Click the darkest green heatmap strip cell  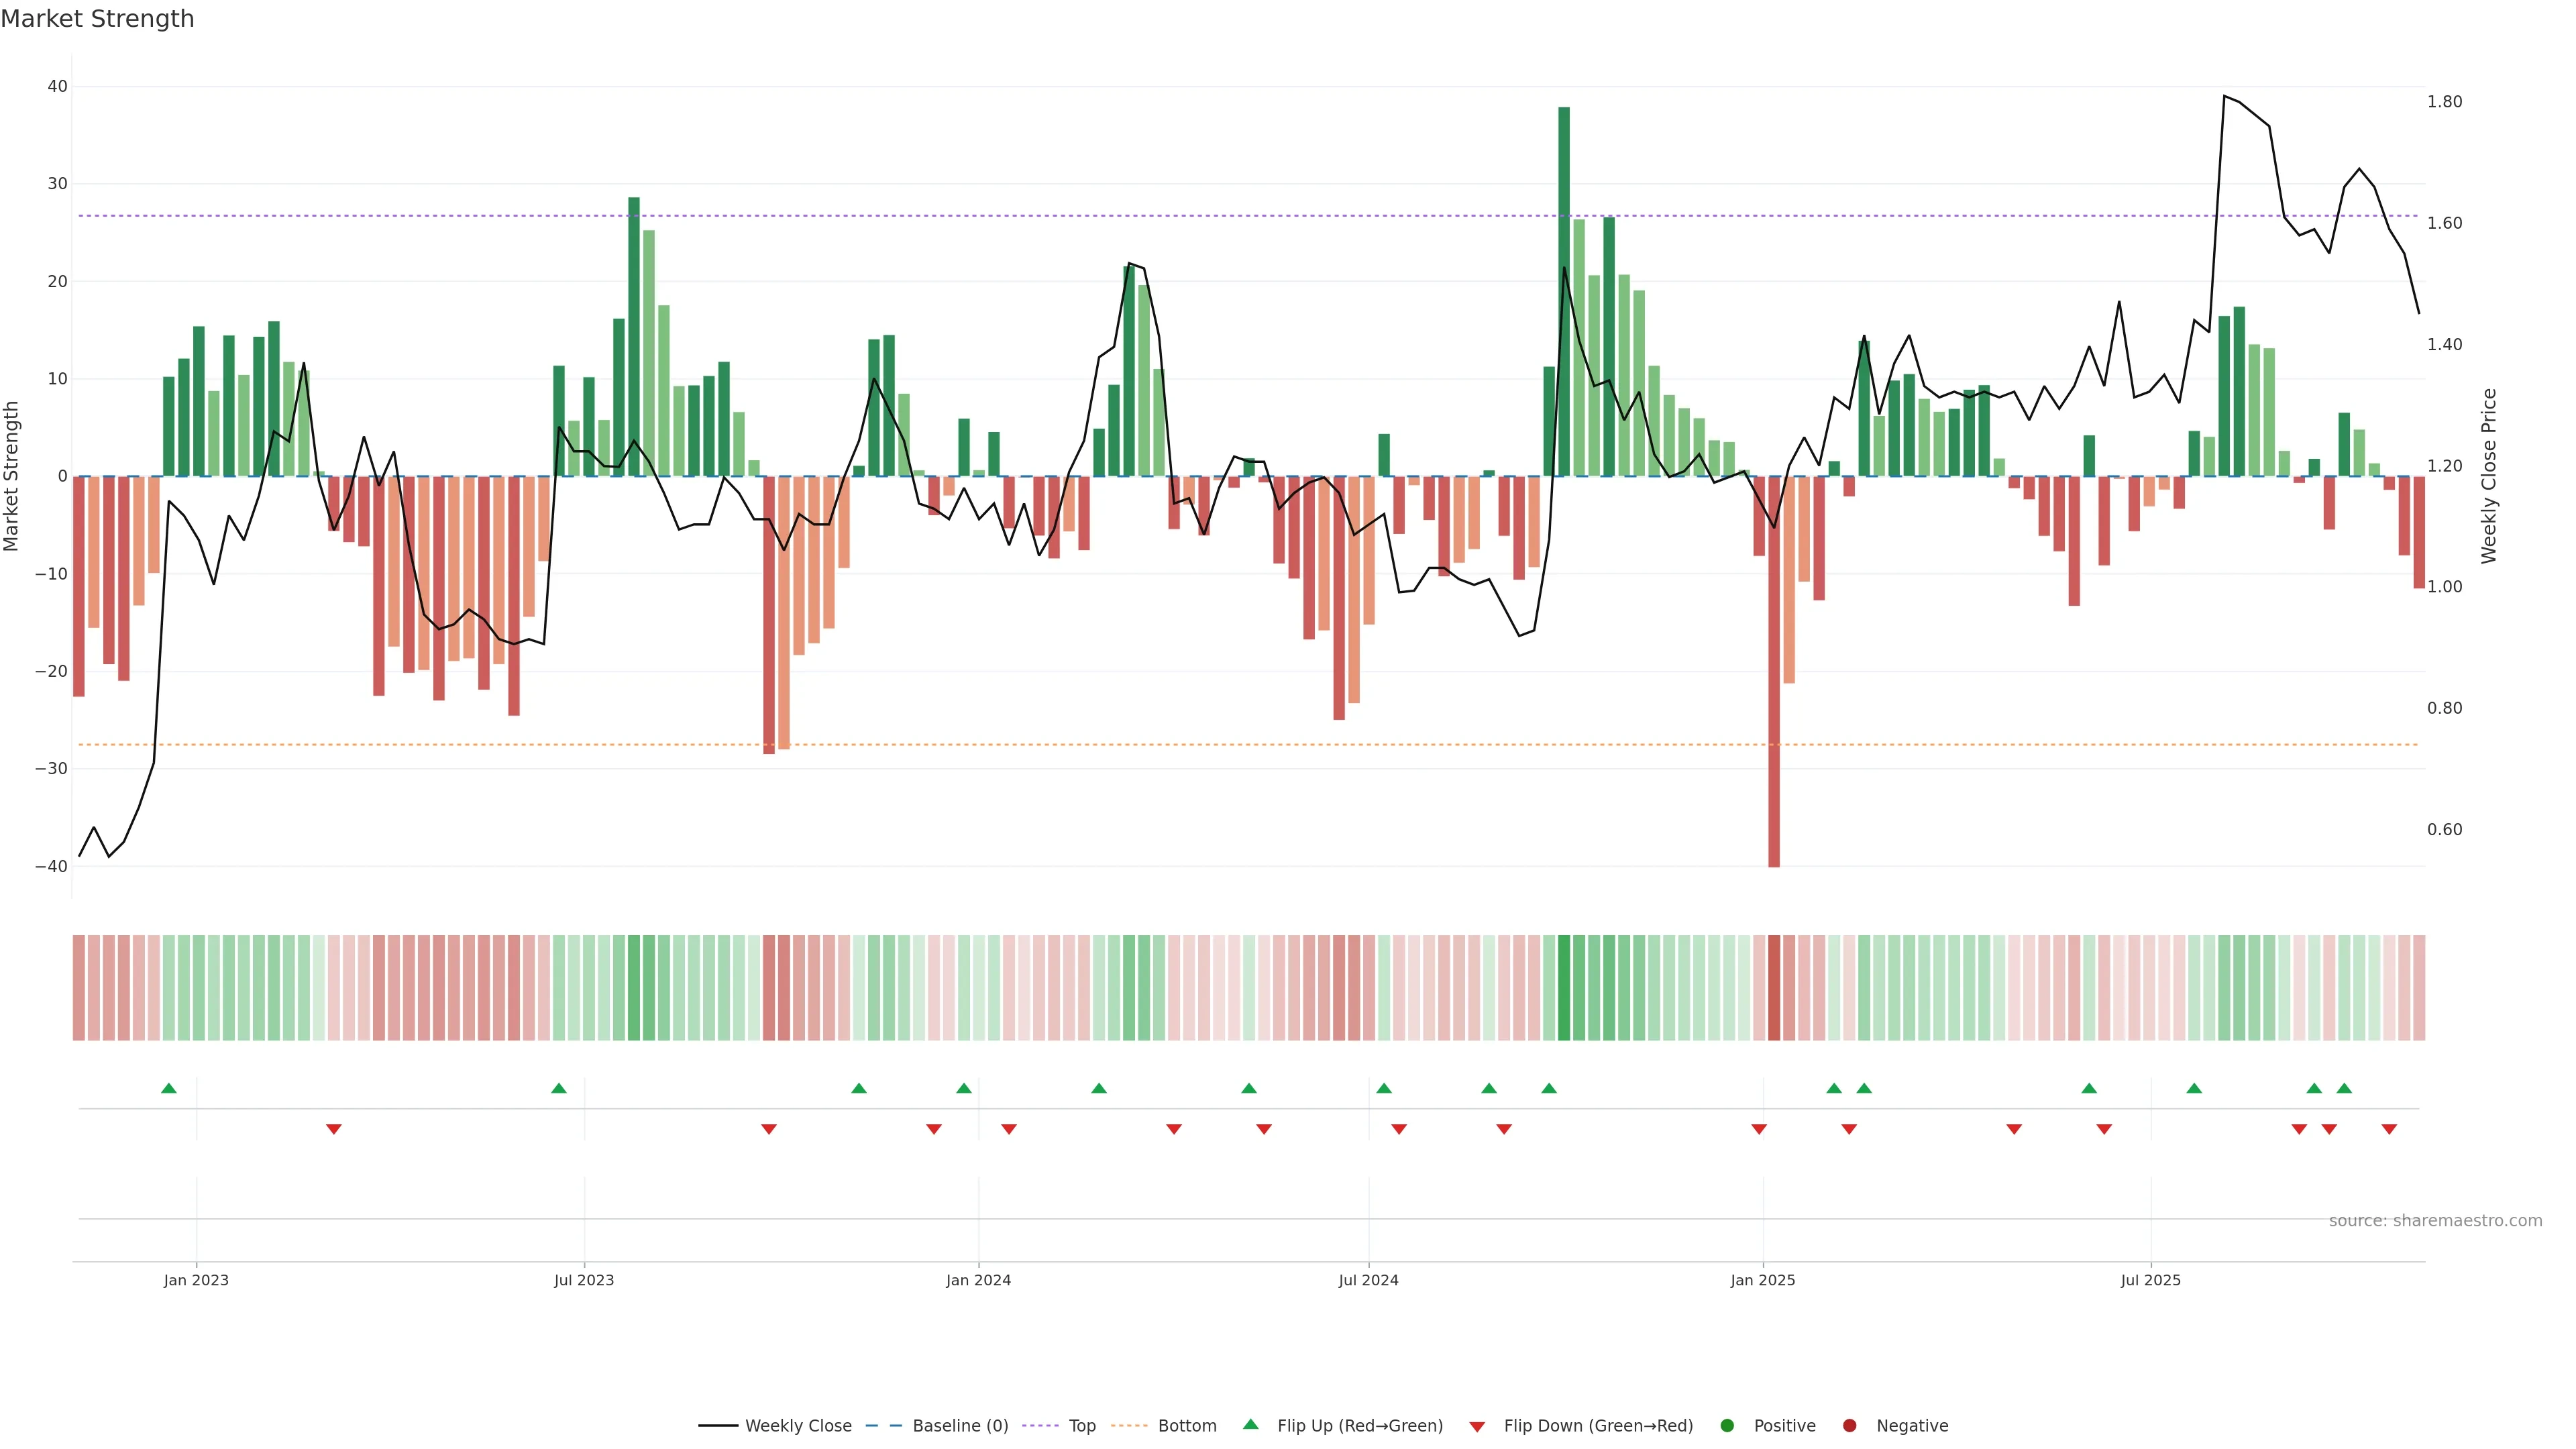pyautogui.click(x=1564, y=988)
